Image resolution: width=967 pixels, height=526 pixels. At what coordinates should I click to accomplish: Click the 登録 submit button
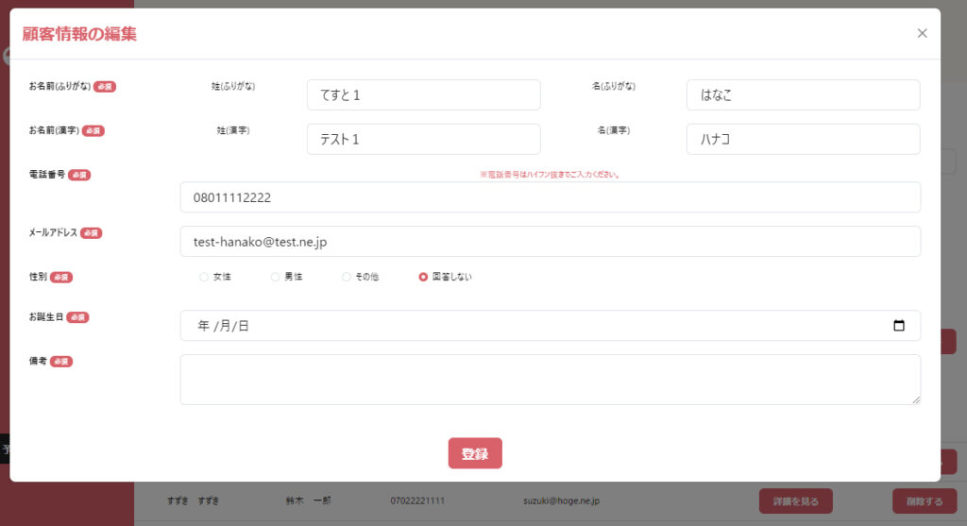[x=475, y=453]
